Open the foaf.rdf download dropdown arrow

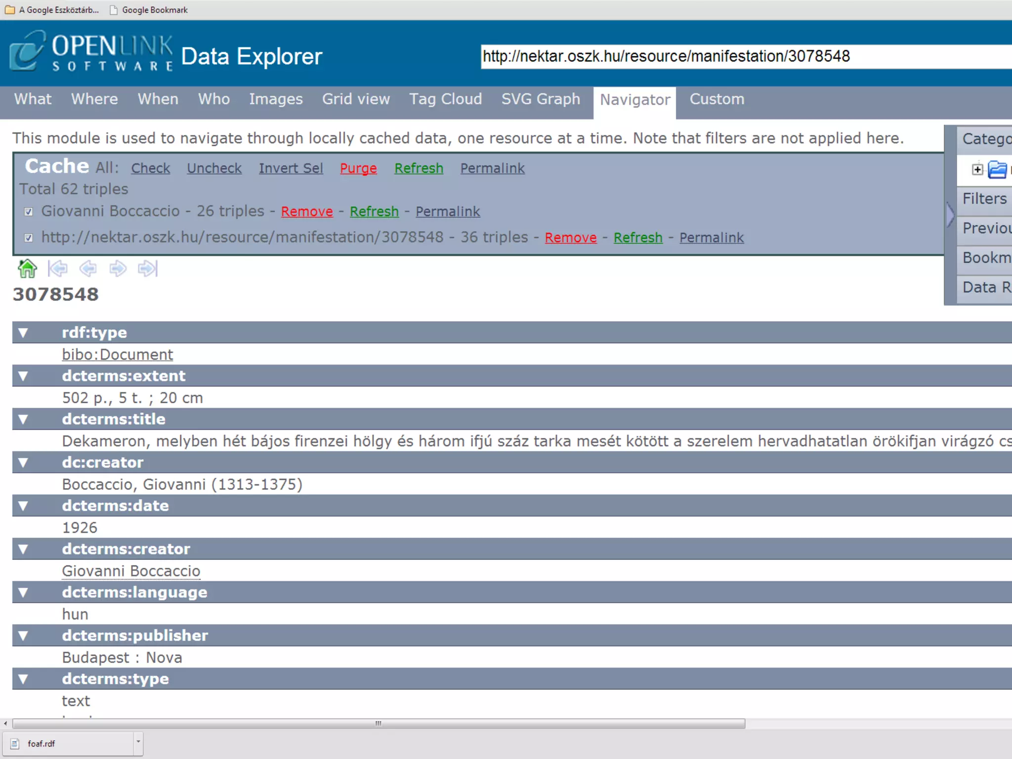click(138, 742)
